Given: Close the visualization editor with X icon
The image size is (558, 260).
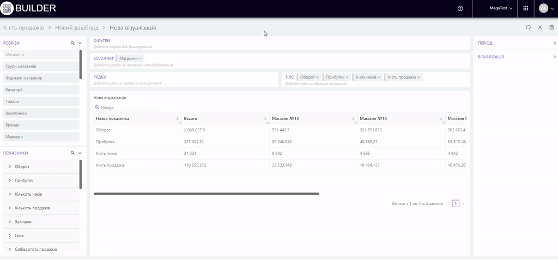Looking at the screenshot, I should tap(540, 27).
